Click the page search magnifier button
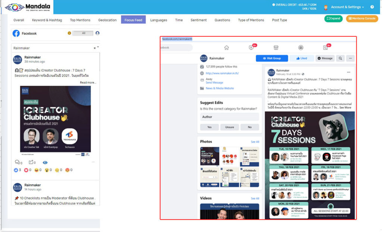 pos(340,58)
